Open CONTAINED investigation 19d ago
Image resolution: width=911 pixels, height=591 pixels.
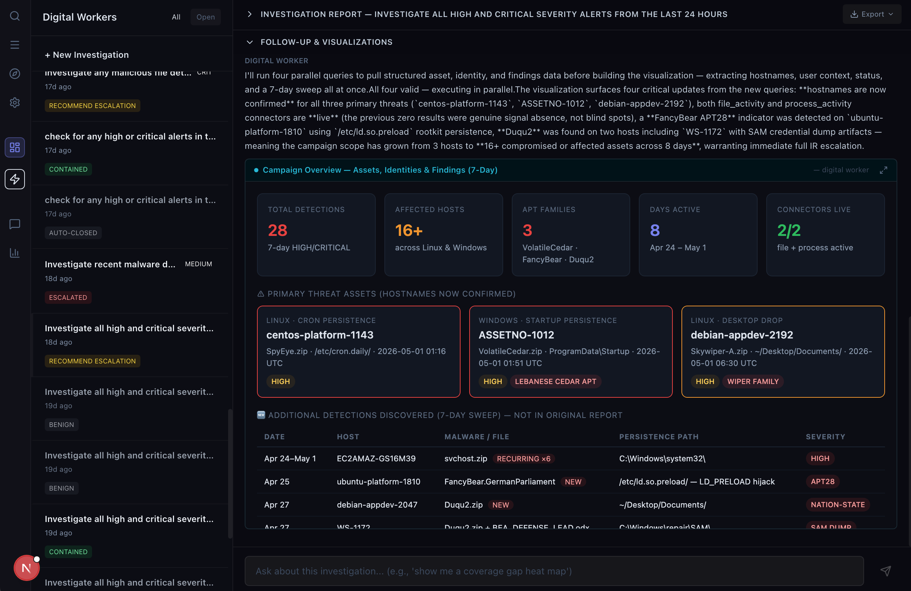[130, 535]
